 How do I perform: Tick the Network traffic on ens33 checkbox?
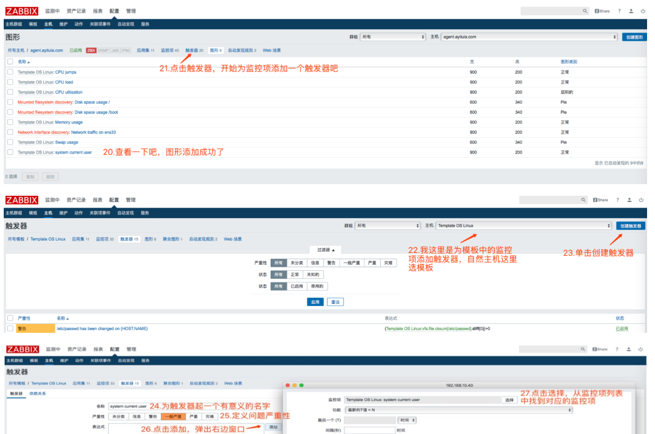pos(10,132)
